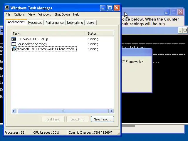Click the Processes: 33 status bar entry
Image resolution: width=188 pixels, height=141 pixels.
click(14, 132)
